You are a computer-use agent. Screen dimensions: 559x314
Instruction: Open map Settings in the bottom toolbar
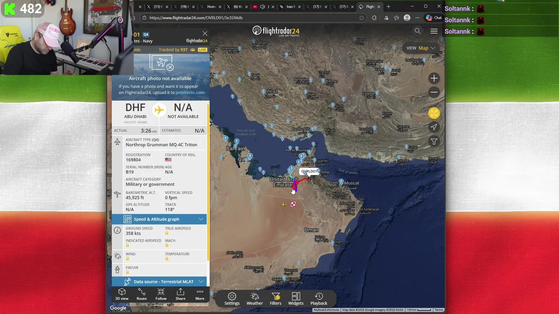point(232,299)
